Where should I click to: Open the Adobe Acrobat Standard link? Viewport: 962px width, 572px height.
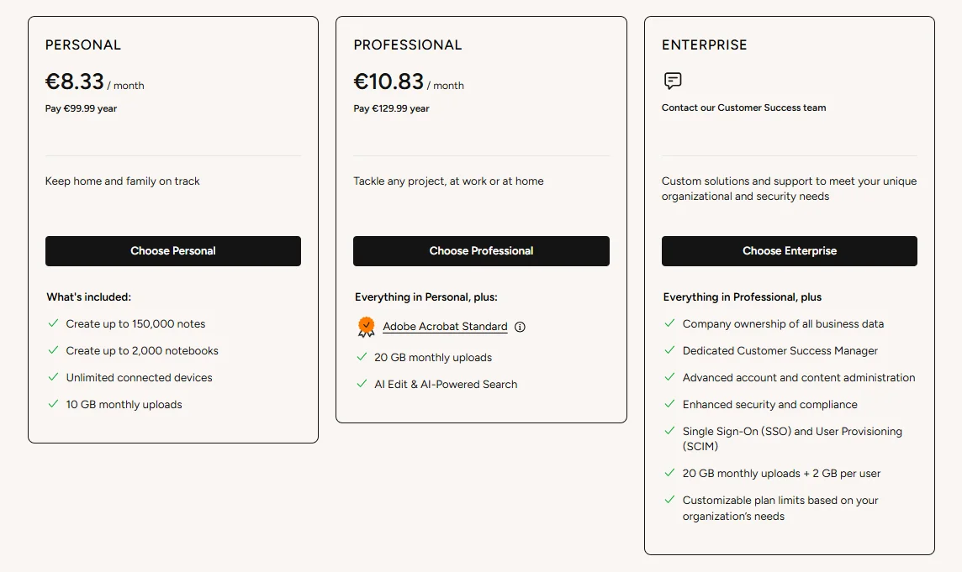(445, 327)
